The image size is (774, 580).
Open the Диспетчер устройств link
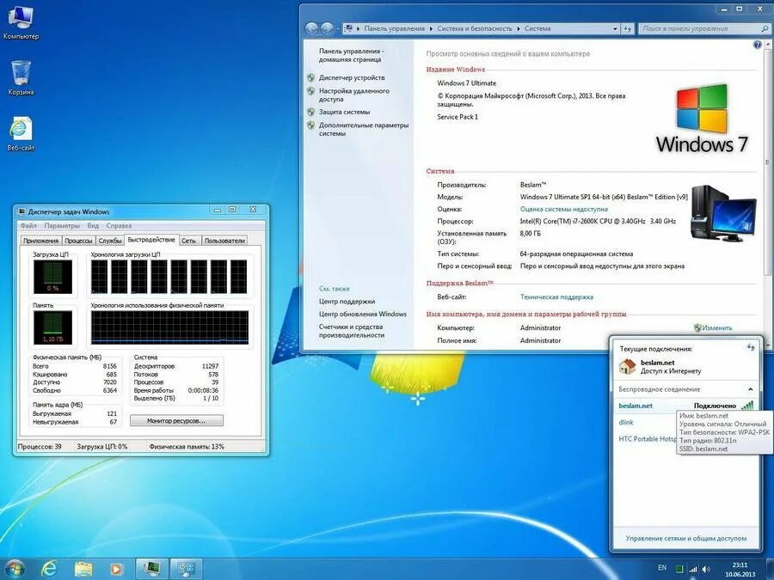(x=352, y=77)
